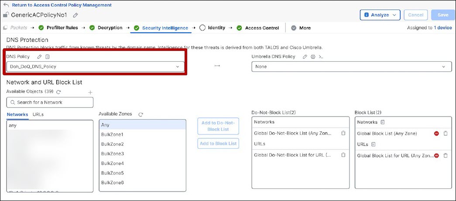Select Global Do-Not-Block List (Any Zone) row
This screenshot has height=201, width=456.
coord(300,133)
